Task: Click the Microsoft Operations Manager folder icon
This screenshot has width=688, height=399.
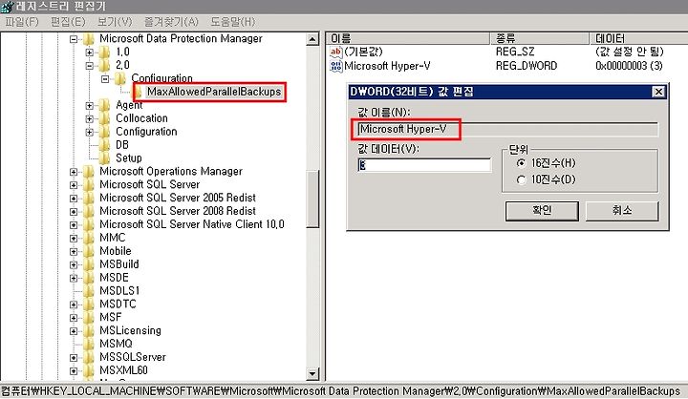Action: [x=88, y=172]
